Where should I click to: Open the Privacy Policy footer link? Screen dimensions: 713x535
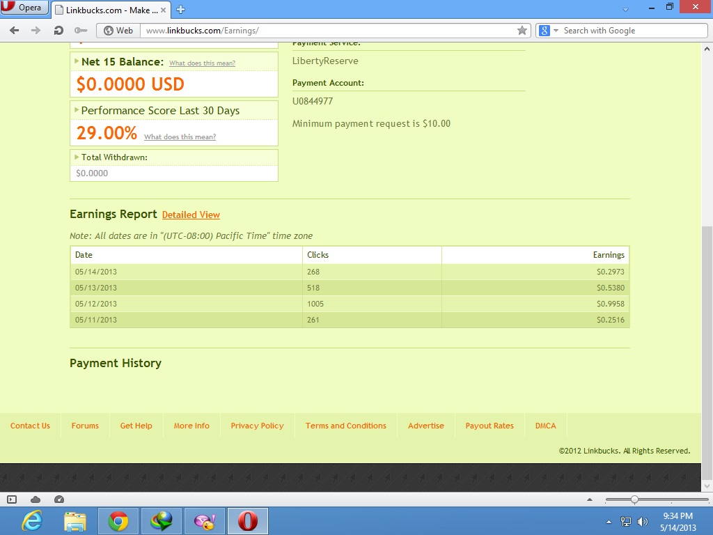tap(257, 426)
